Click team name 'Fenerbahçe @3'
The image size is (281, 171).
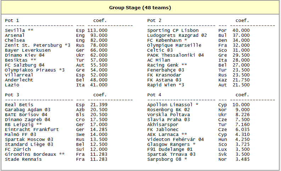pyautogui.click(x=166, y=70)
